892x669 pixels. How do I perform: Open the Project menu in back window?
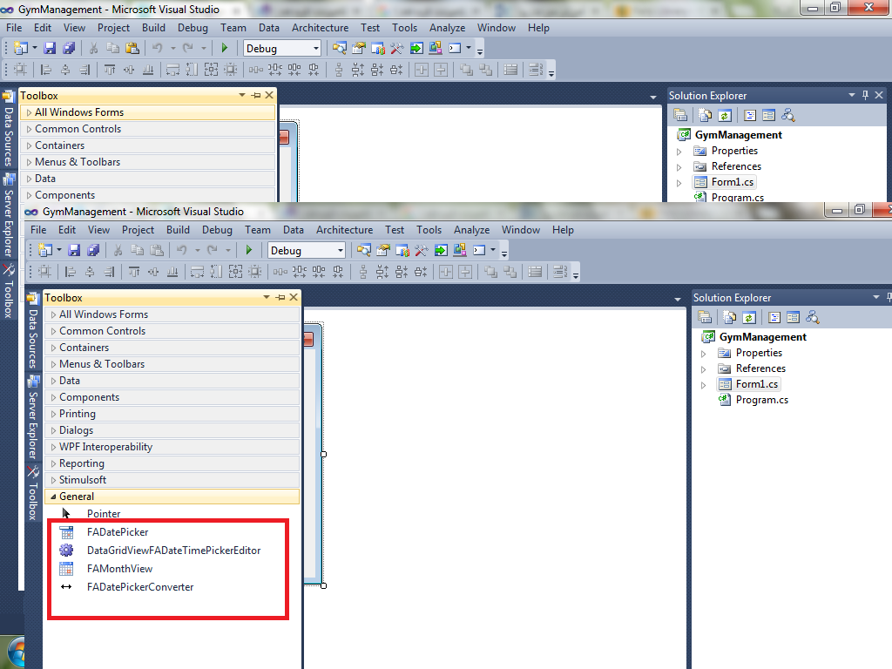coord(113,28)
